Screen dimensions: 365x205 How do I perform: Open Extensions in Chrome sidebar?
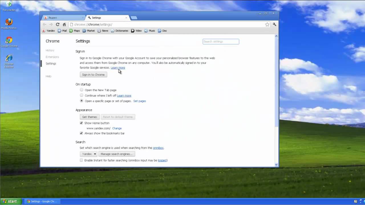point(52,57)
